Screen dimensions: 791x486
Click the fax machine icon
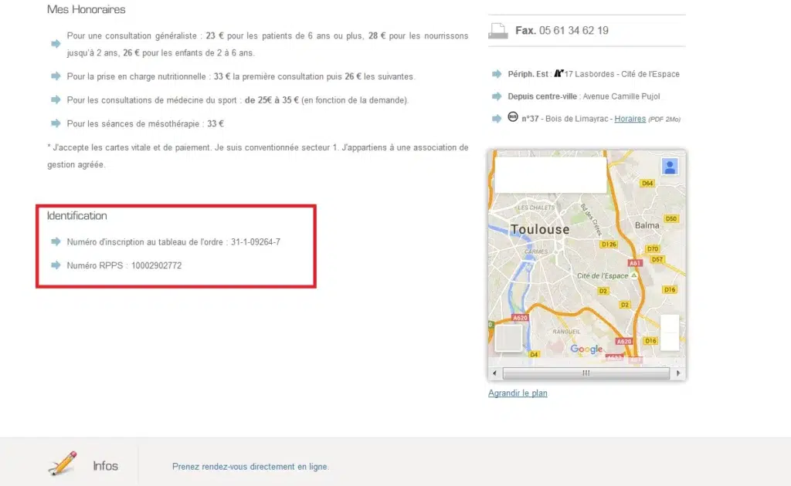pyautogui.click(x=498, y=31)
